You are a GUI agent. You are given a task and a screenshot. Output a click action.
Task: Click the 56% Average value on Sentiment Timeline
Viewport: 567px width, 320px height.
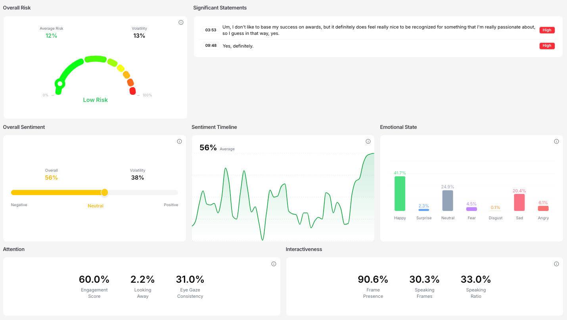(208, 148)
